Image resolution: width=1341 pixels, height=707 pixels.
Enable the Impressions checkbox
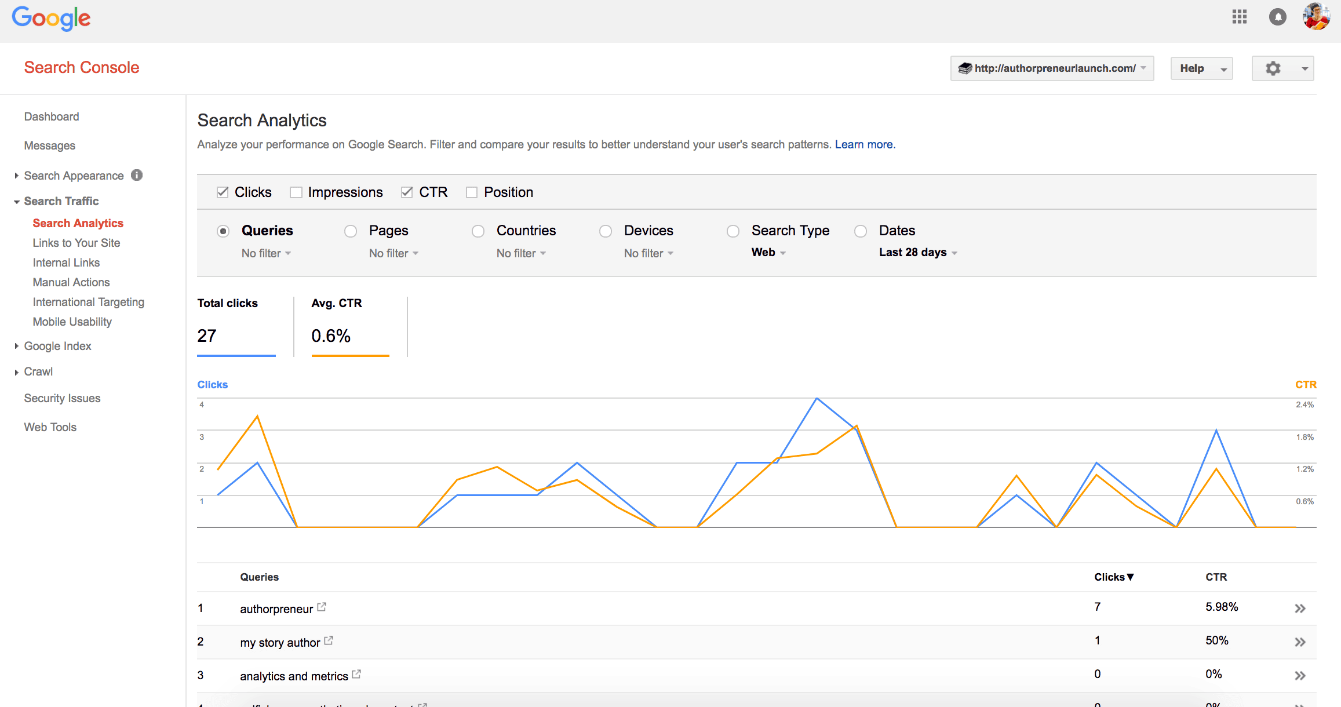(x=296, y=192)
